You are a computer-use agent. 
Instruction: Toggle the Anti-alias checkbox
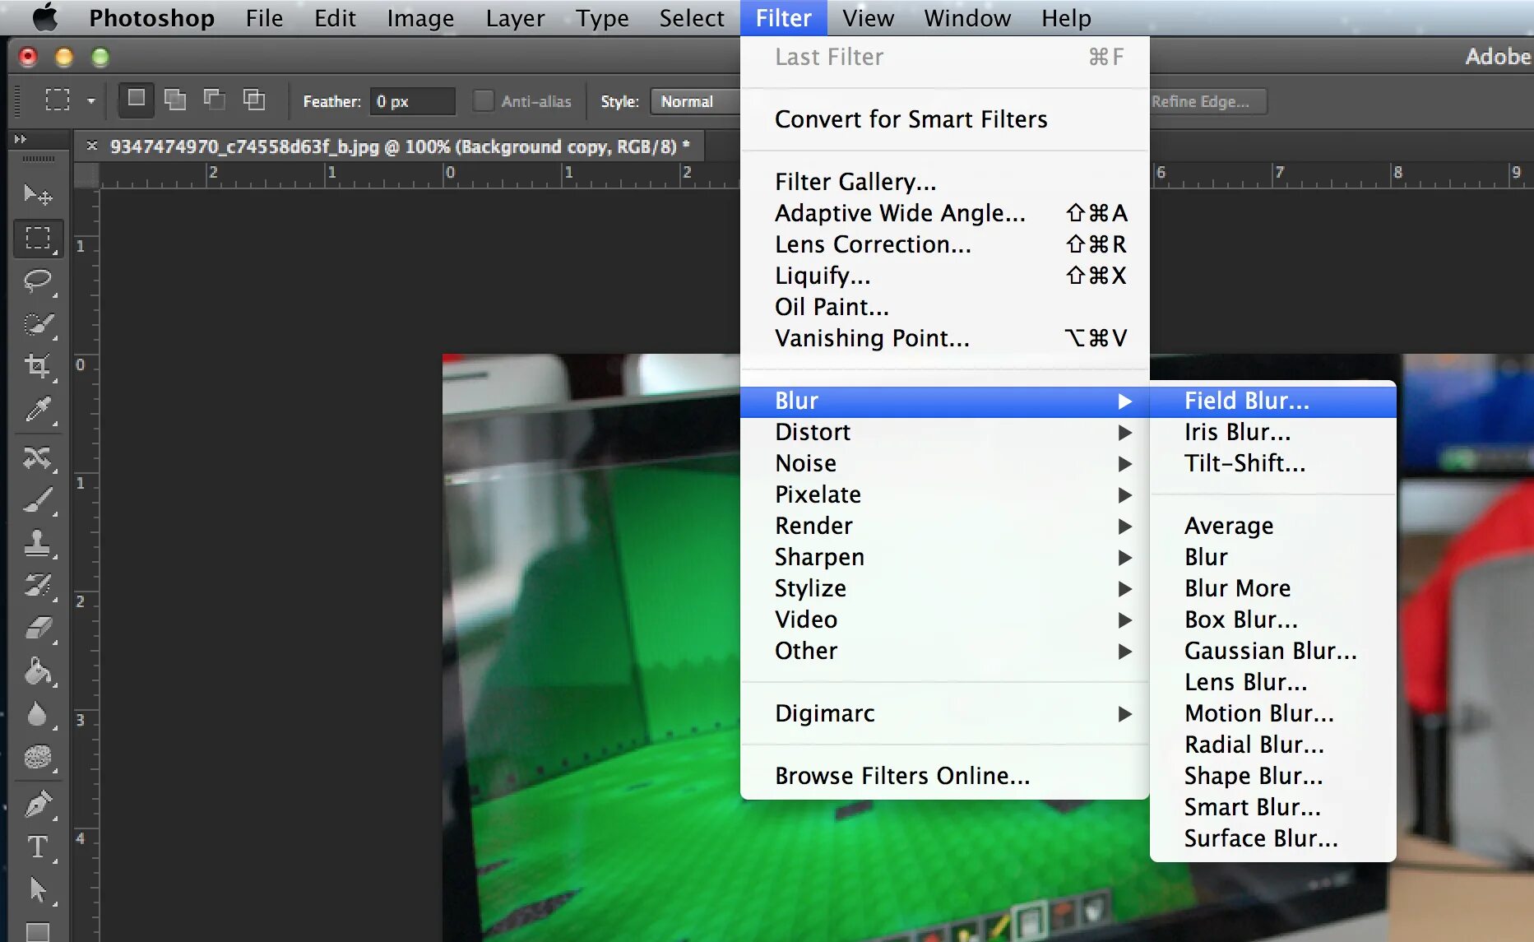click(x=483, y=101)
